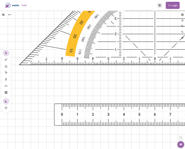Toggle the geometry set-square tools

6,101
